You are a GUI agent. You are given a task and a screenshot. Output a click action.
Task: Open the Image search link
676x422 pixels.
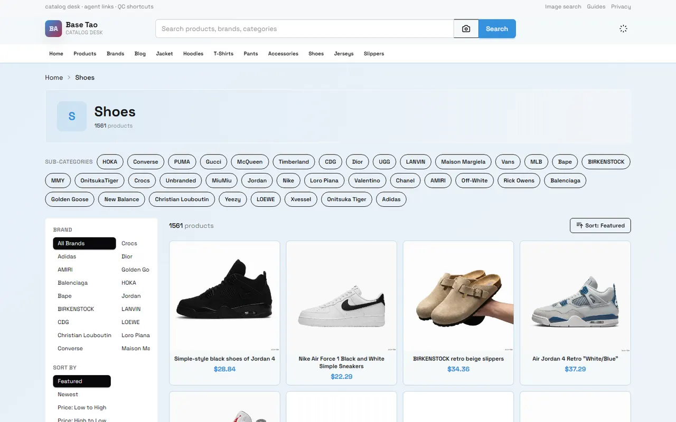pyautogui.click(x=563, y=7)
